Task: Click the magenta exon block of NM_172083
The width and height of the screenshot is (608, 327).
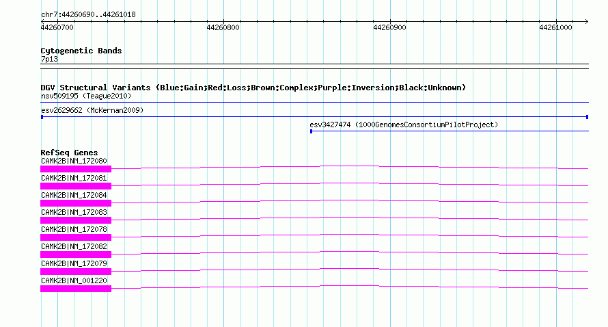Action: coord(76,220)
